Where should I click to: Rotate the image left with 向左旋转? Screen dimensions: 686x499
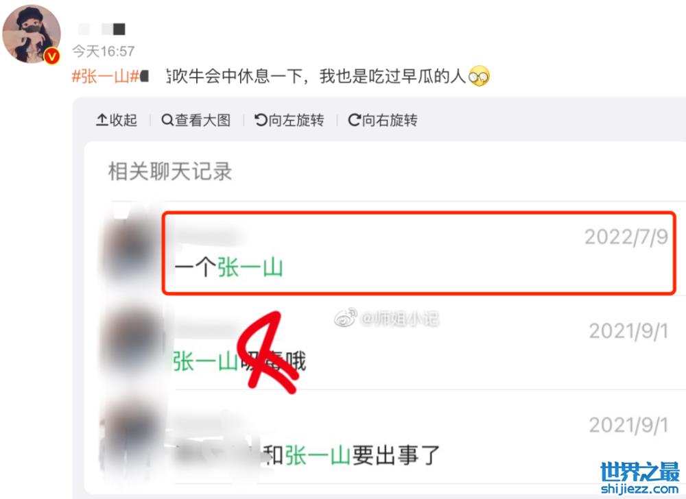289,120
